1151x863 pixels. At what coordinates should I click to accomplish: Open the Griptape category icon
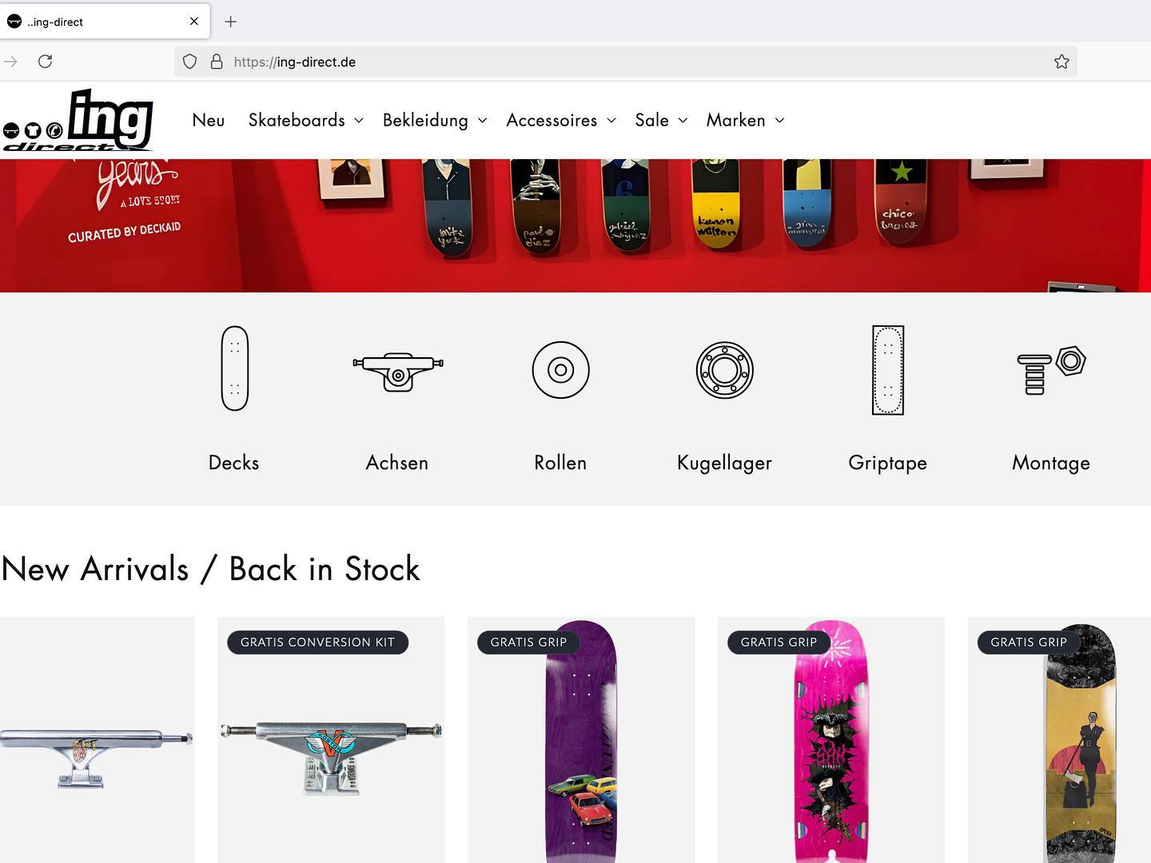click(x=888, y=370)
